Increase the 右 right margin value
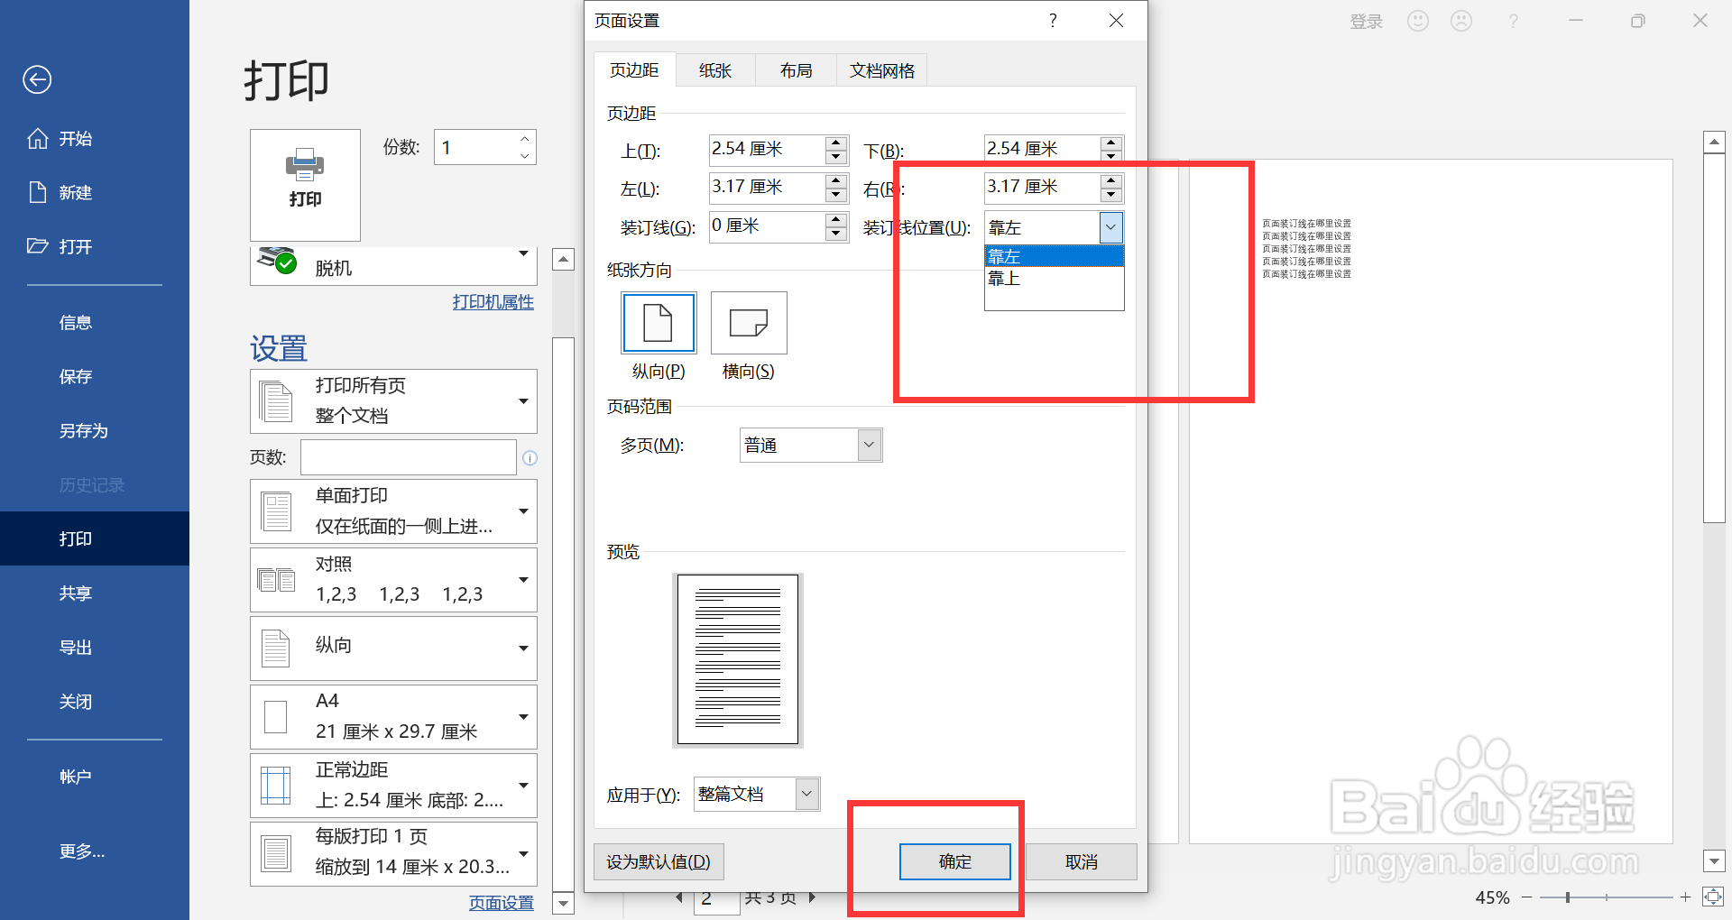Image resolution: width=1732 pixels, height=920 pixels. click(1111, 181)
